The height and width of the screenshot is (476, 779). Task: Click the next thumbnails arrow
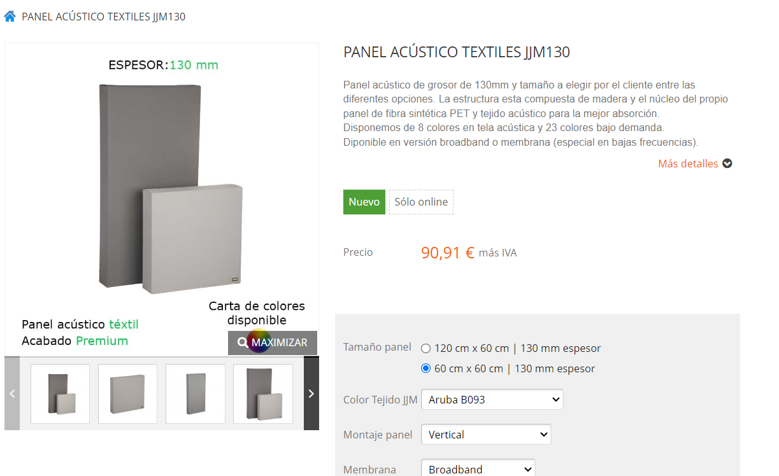click(x=311, y=393)
